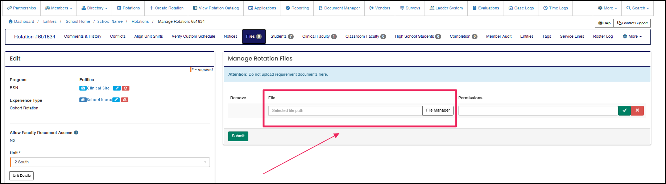Click the Partnerships link icon
Screen dimensions: 666x184
[x=9, y=8]
